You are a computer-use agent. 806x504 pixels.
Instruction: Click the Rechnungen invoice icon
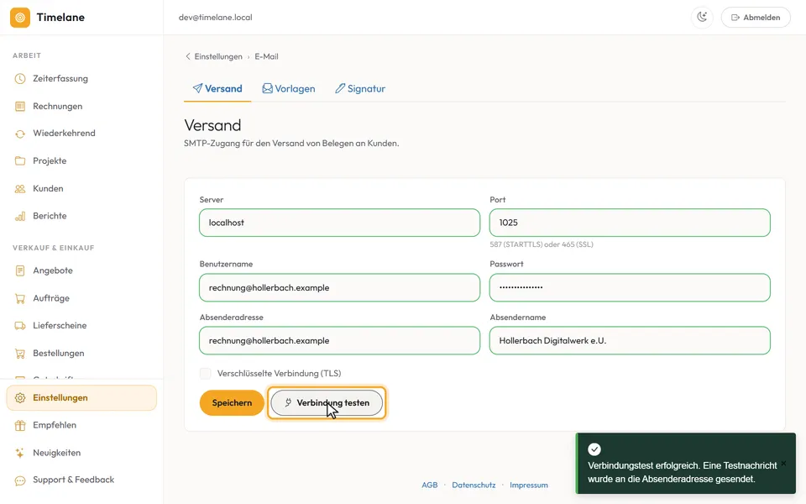[x=20, y=107]
